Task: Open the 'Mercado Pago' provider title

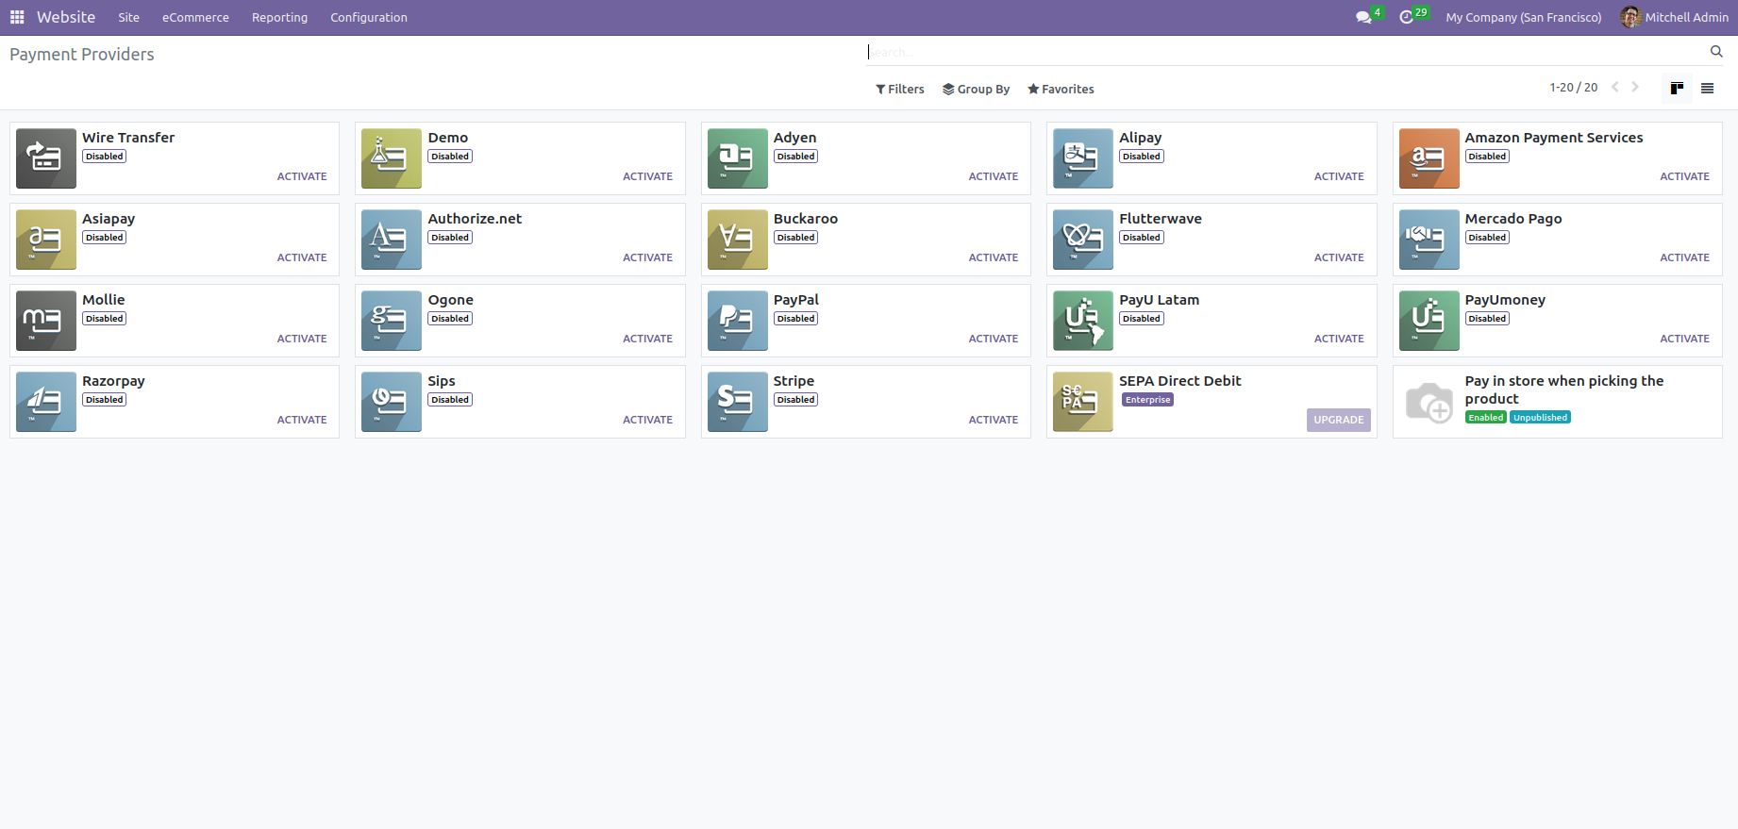Action: [x=1512, y=219]
